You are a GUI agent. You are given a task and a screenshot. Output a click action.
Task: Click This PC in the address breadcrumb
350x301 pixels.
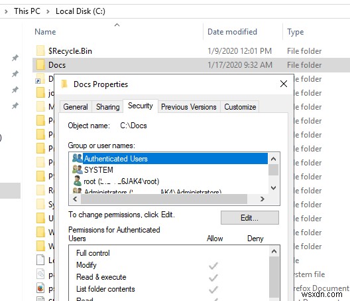pos(27,11)
